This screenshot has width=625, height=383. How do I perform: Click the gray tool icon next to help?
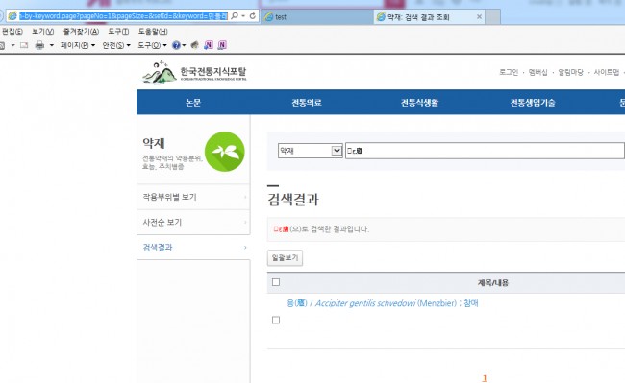point(195,45)
